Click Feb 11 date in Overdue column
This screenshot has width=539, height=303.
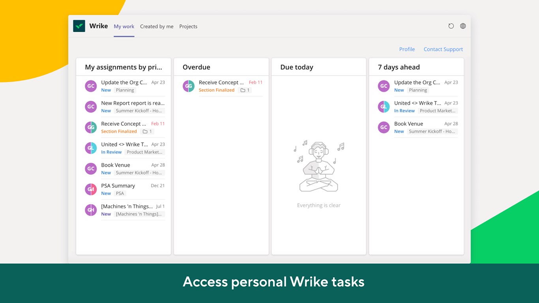(256, 82)
